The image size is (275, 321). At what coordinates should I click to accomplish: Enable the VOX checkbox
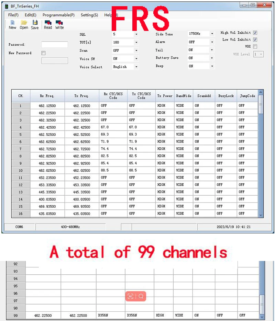coord(255,47)
